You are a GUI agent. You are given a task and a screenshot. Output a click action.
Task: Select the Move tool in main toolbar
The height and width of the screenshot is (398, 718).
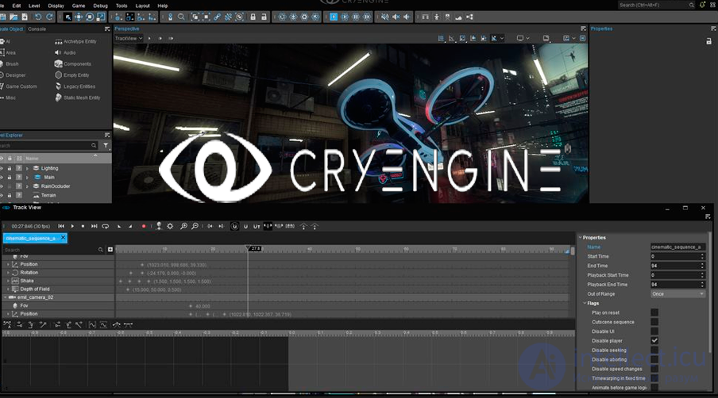pyautogui.click(x=79, y=17)
